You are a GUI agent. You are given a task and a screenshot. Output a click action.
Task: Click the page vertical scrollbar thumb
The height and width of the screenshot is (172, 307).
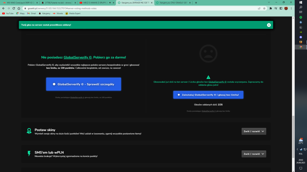[x=293, y=137]
